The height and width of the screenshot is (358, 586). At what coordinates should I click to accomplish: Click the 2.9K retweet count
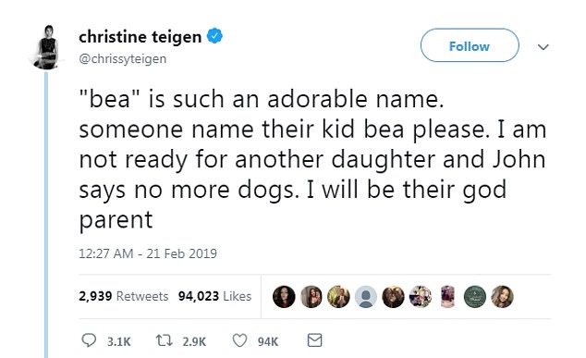[194, 341]
